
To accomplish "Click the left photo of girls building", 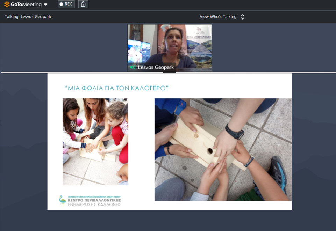I will [95, 141].
